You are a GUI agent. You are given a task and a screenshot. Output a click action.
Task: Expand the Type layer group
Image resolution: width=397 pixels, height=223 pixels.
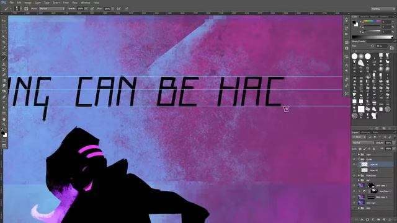tap(359, 154)
